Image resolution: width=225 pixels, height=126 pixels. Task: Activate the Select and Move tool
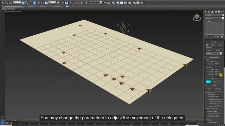[x=38, y=3]
